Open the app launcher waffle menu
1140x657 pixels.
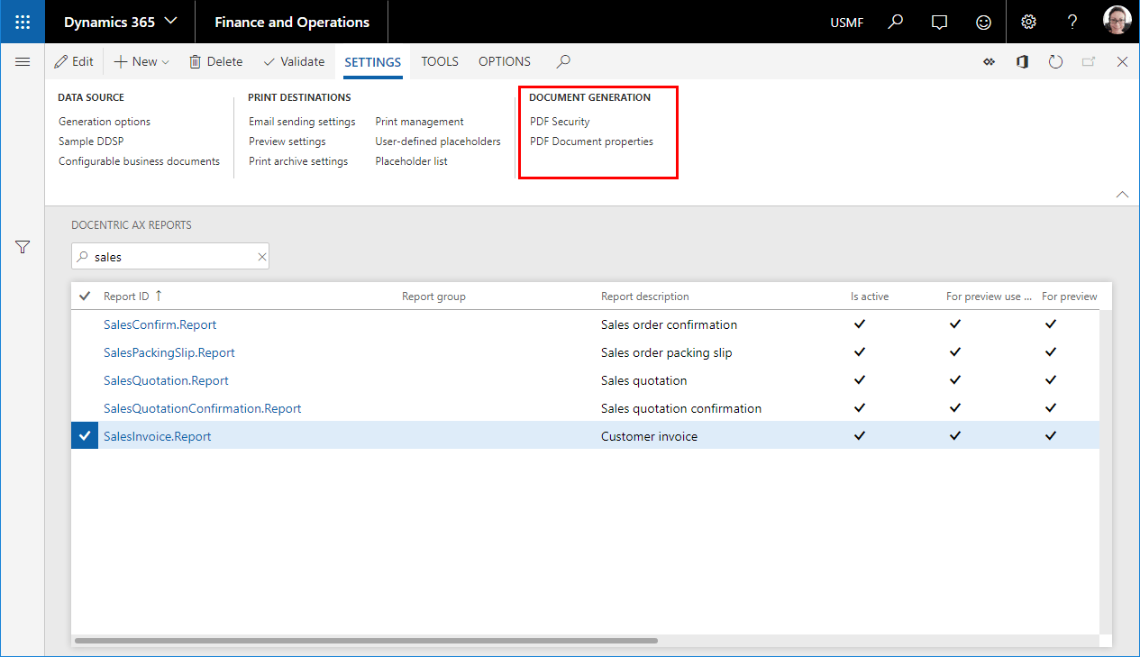(x=23, y=22)
